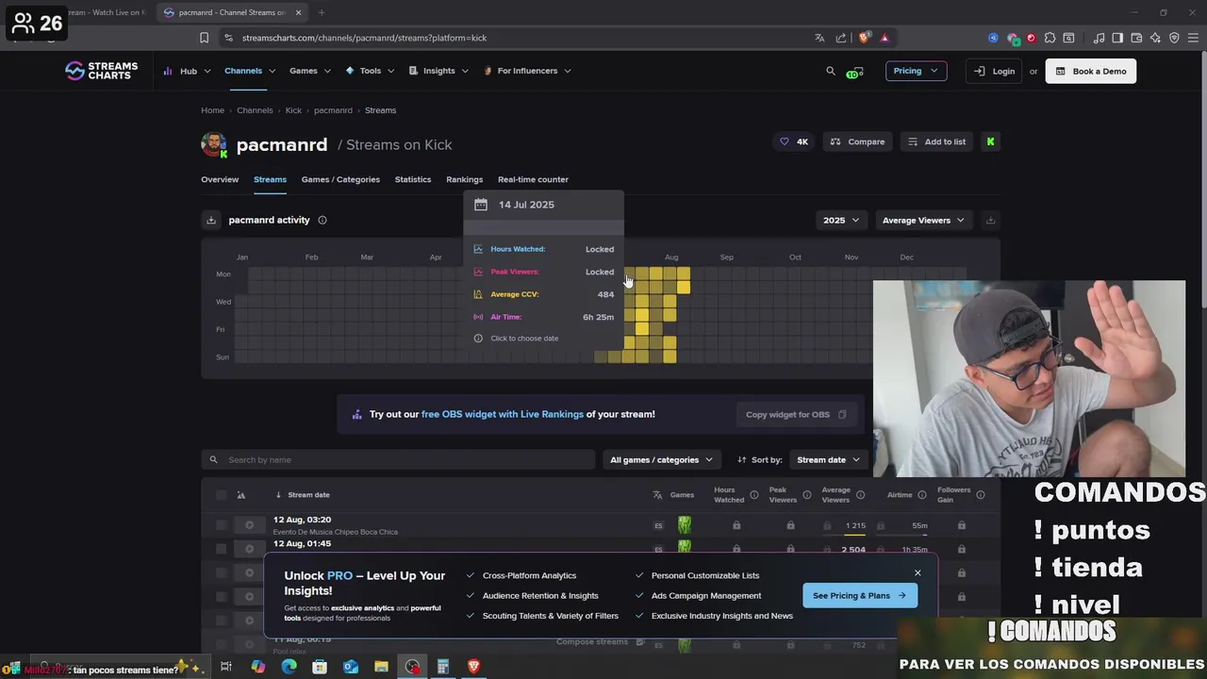This screenshot has width=1207, height=679.
Task: Click the browser address bar URL
Action: [364, 38]
